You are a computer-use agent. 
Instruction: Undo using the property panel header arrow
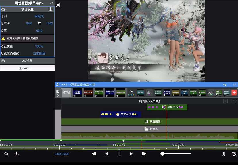pos(41,3)
